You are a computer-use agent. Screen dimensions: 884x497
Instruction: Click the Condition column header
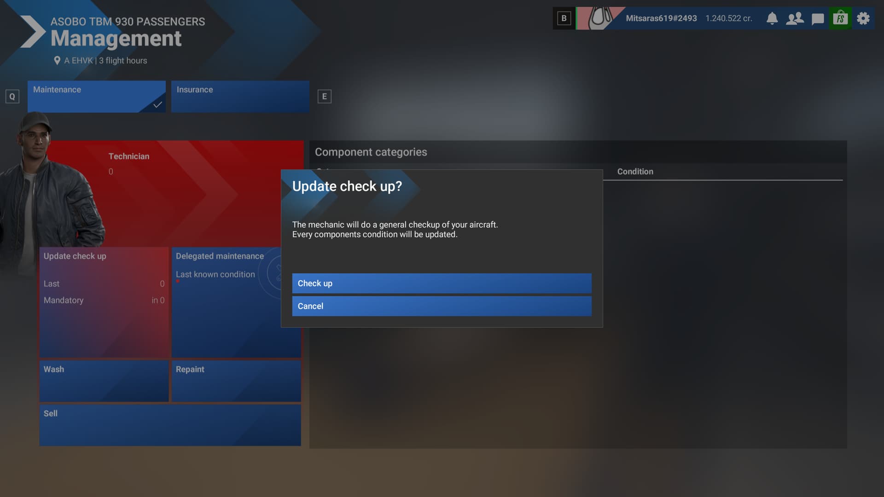635,172
